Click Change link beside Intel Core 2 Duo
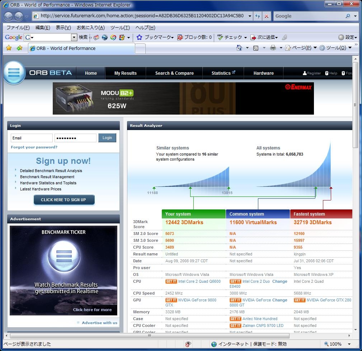The height and width of the screenshot is (351, 362). (x=279, y=281)
